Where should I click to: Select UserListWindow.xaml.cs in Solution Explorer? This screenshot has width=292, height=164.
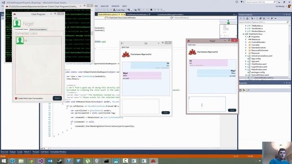click(264, 78)
